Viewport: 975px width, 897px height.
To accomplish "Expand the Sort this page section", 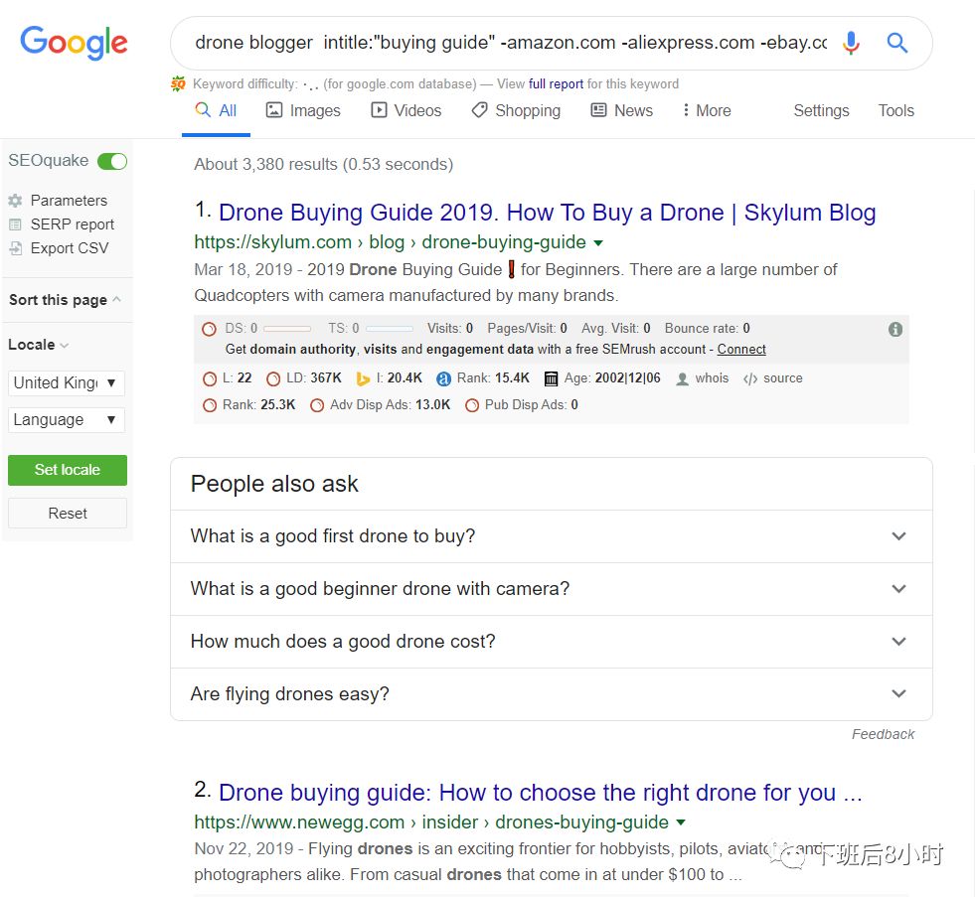I will 65,300.
